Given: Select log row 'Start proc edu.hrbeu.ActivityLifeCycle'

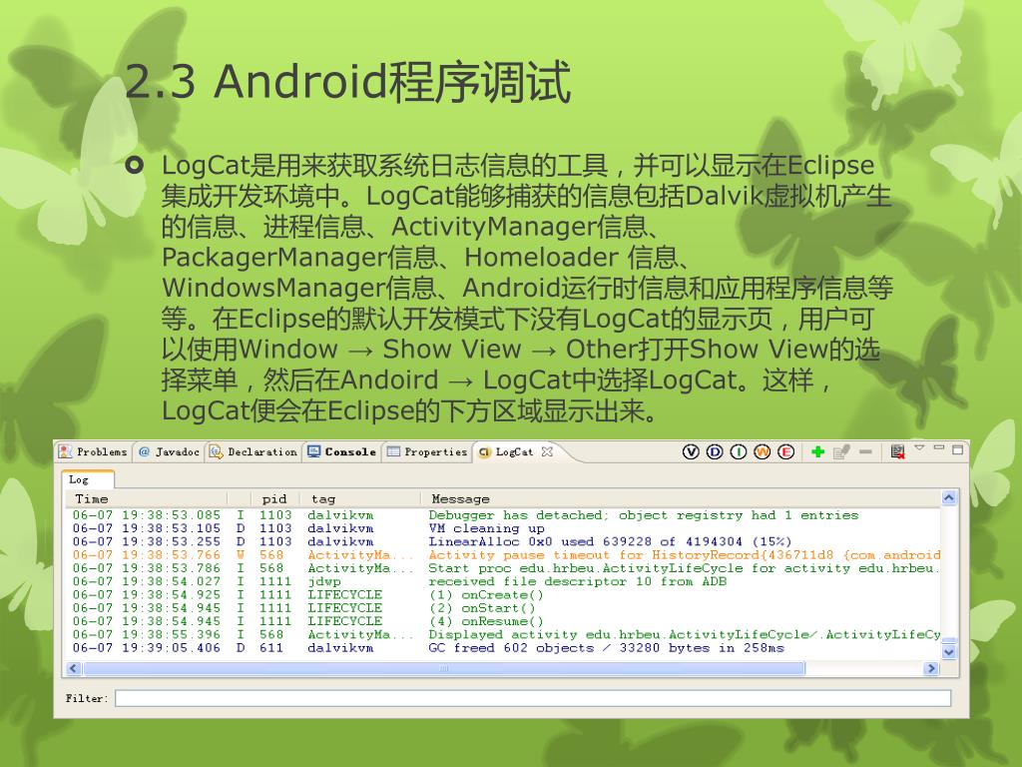Looking at the screenshot, I should [504, 568].
